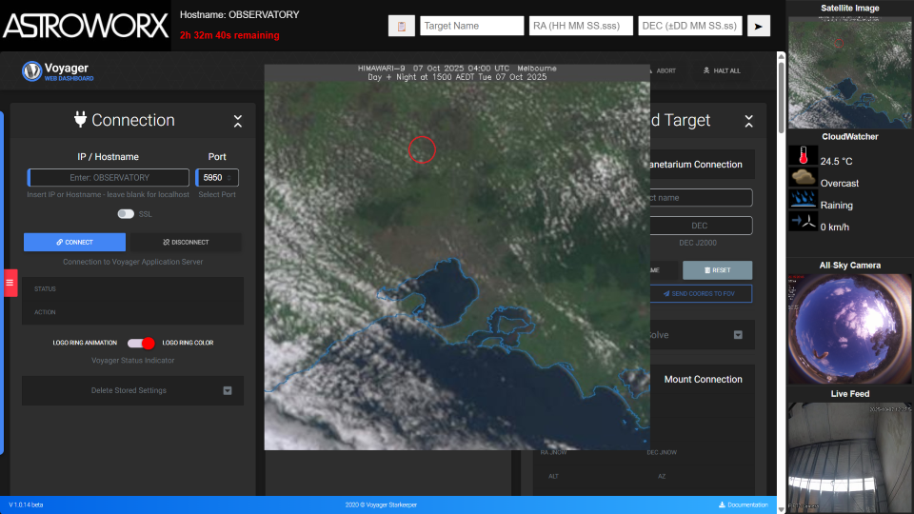
Task: Expand Delete Stored Settings section
Action: (x=228, y=390)
